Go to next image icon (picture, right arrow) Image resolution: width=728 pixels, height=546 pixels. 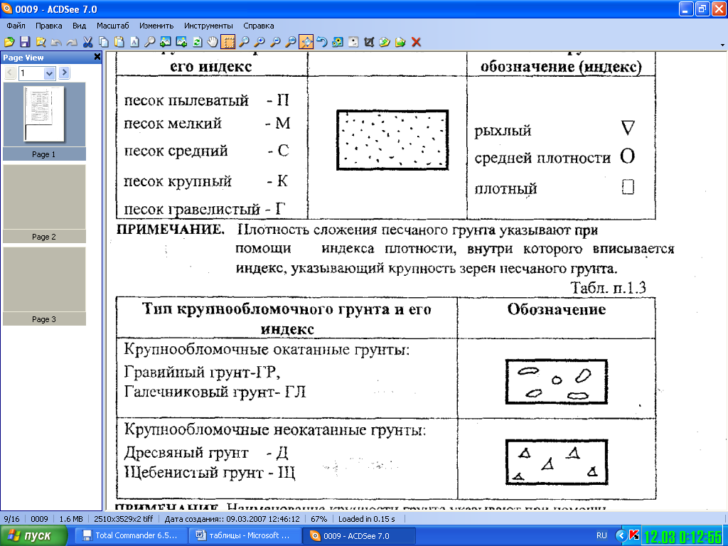[x=181, y=42]
